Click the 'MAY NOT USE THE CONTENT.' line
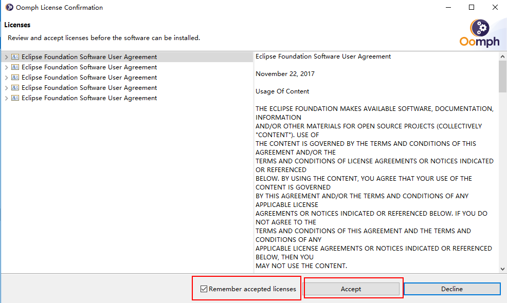The width and height of the screenshot is (507, 303). pos(301,266)
